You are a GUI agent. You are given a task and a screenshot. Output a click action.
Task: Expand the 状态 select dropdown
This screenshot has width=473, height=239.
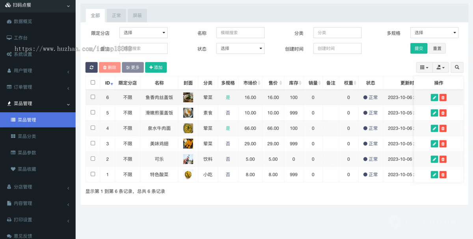(x=240, y=48)
